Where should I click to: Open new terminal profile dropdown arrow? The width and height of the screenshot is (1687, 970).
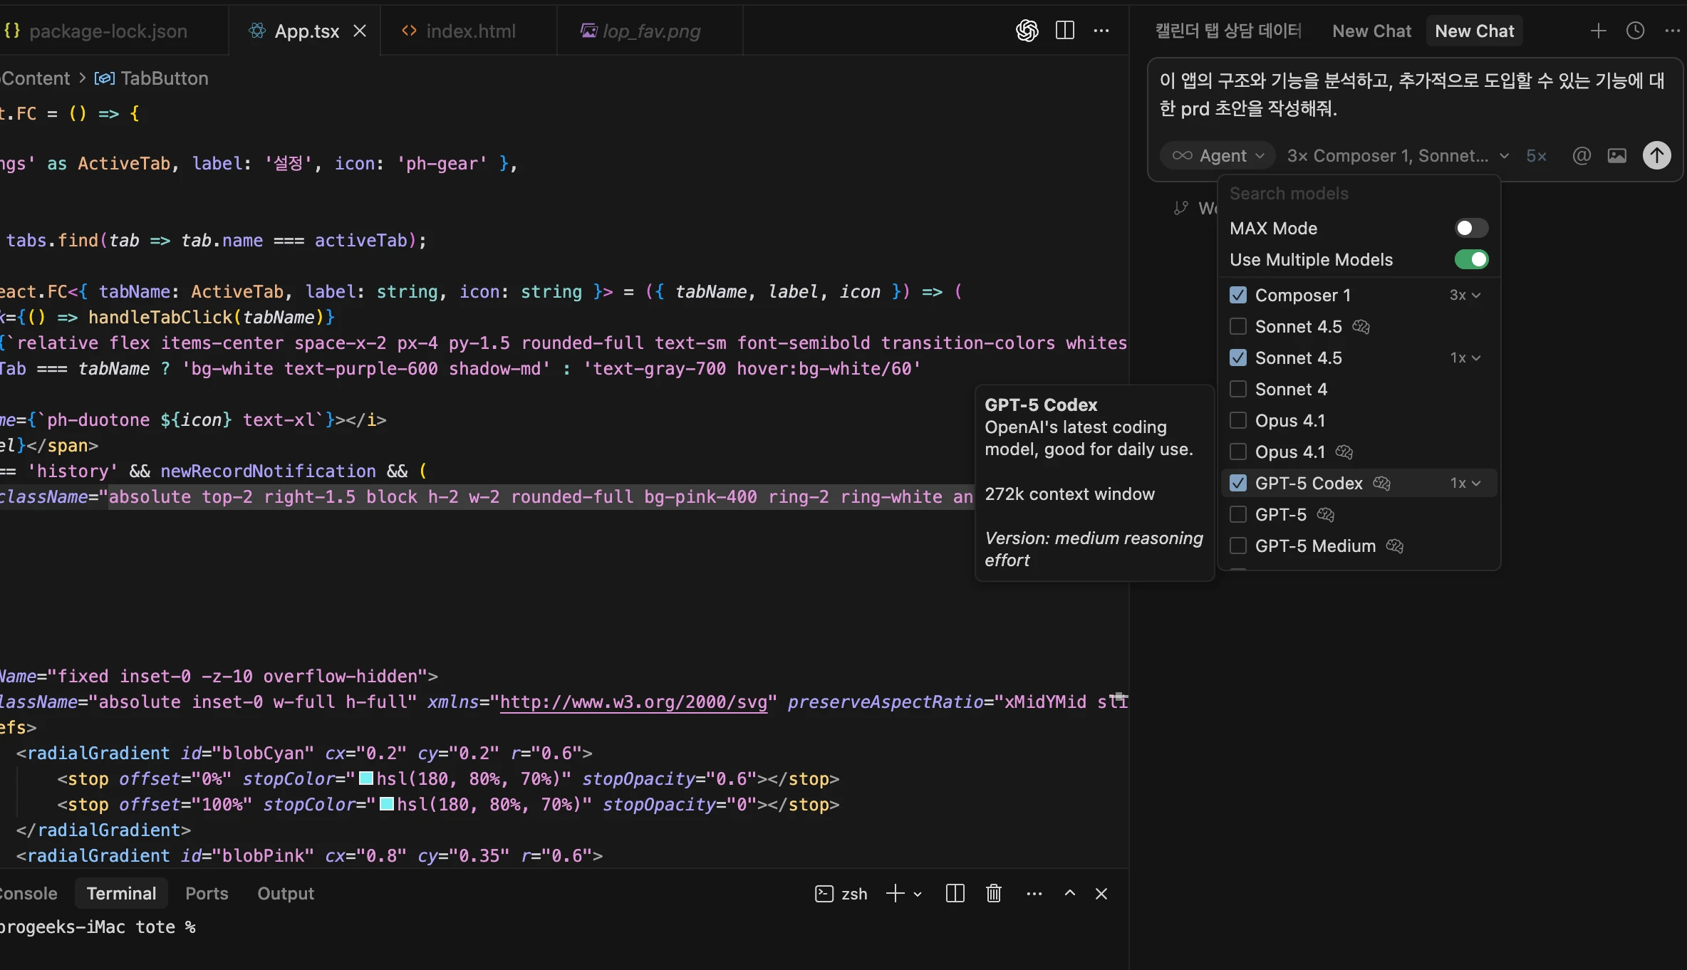click(918, 895)
